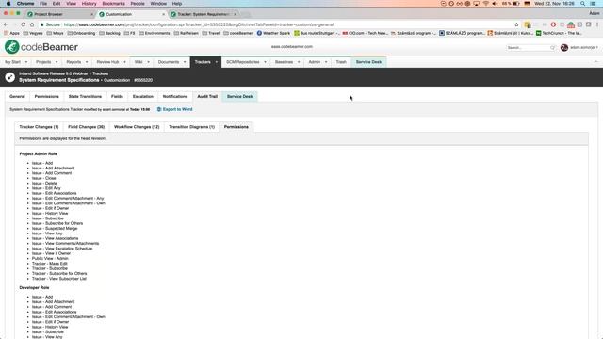Bookmark this page with the star icon

pos(516,24)
